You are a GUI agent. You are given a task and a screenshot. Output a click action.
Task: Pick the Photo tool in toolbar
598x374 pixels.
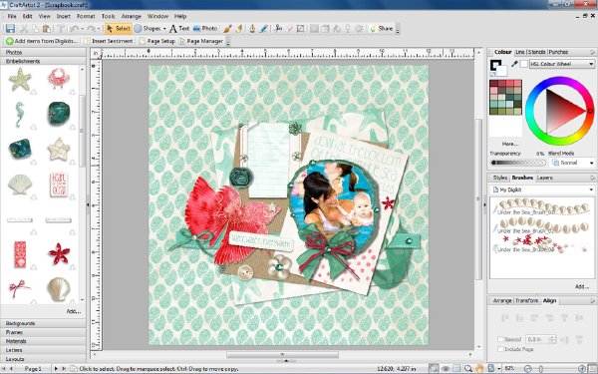point(205,29)
